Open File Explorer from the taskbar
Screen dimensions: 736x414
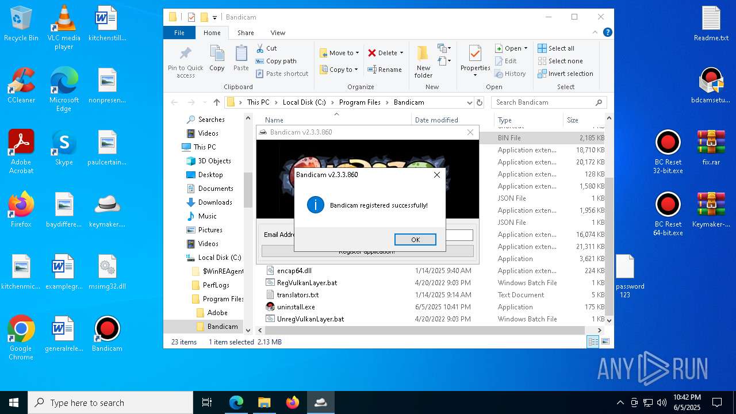(x=264, y=402)
